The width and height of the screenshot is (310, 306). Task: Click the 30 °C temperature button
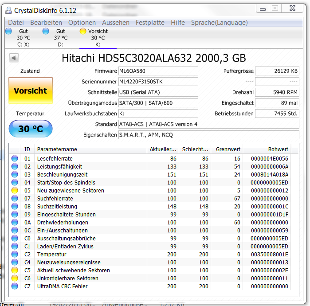(x=31, y=129)
